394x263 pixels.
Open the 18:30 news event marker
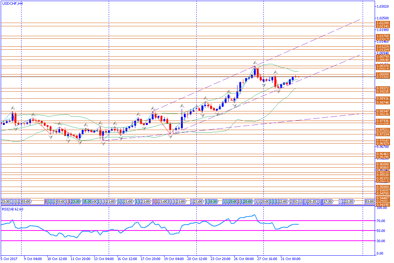point(212,202)
